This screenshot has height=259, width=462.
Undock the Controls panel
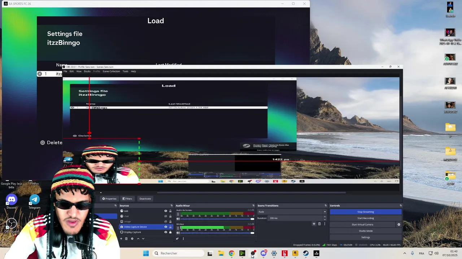click(401, 205)
